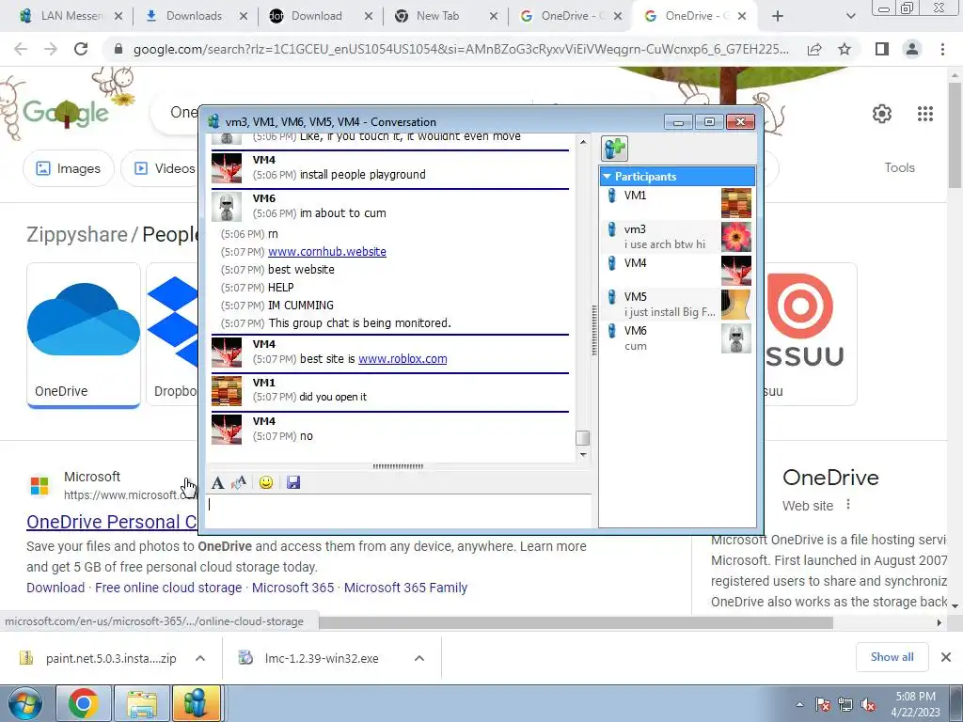This screenshot has width=963, height=722.
Task: Filter Google results by Images
Action: tap(68, 168)
